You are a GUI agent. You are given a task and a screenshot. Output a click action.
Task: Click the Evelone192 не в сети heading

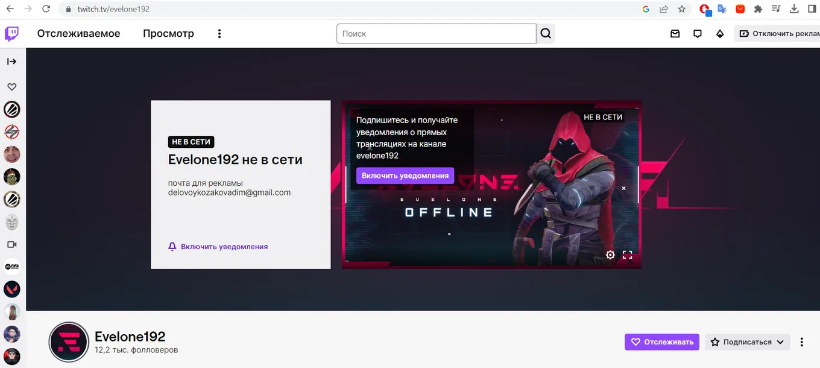click(235, 160)
